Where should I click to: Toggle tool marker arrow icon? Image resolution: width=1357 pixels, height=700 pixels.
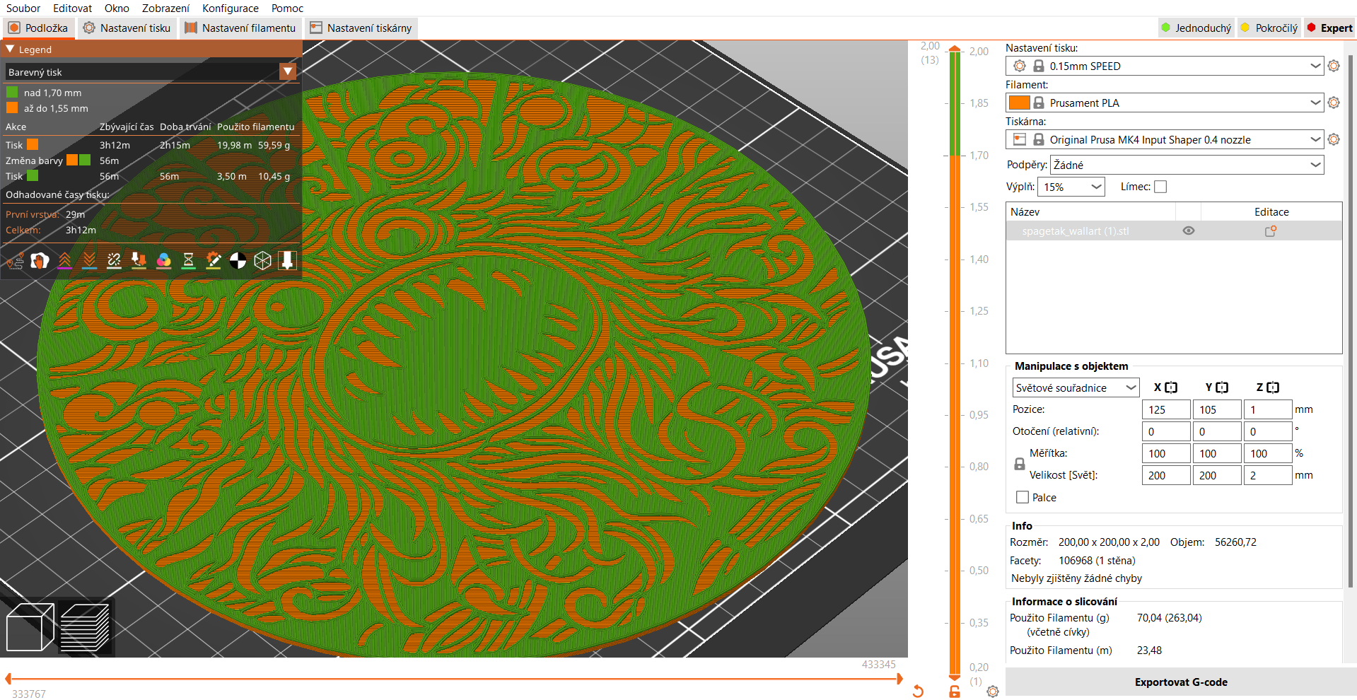coord(288,261)
